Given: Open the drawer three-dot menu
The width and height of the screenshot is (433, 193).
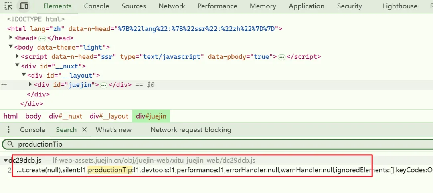Looking at the screenshot, I should pyautogui.click(x=8, y=130).
